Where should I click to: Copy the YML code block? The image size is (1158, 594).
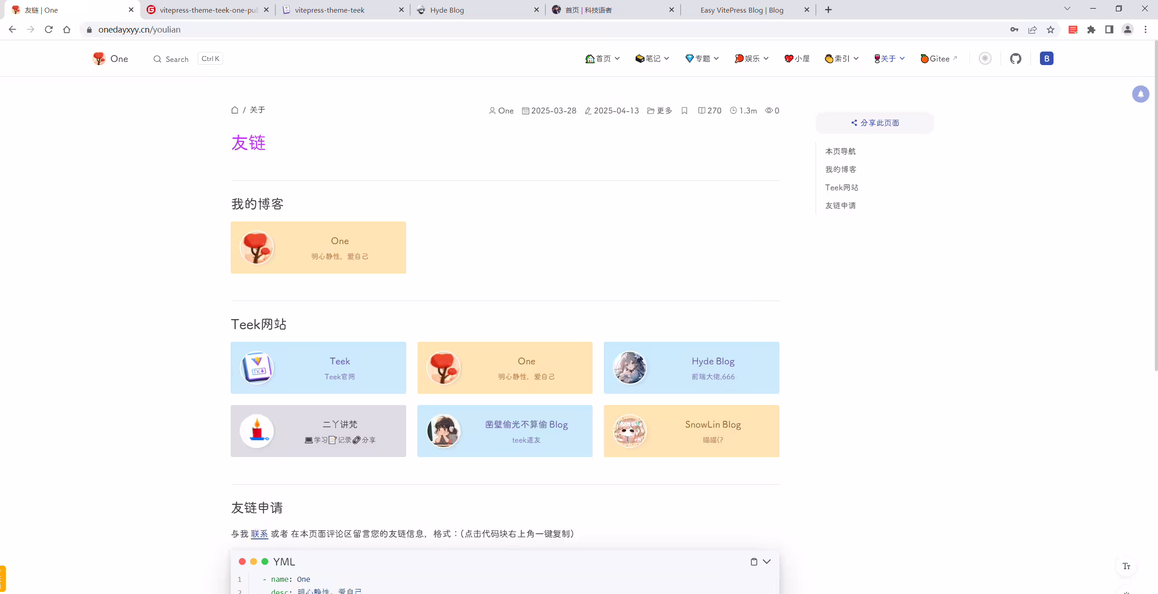[x=754, y=561]
